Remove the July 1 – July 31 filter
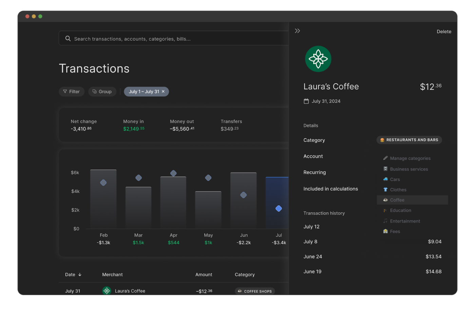Image resolution: width=475 pixels, height=317 pixels. pyautogui.click(x=163, y=92)
